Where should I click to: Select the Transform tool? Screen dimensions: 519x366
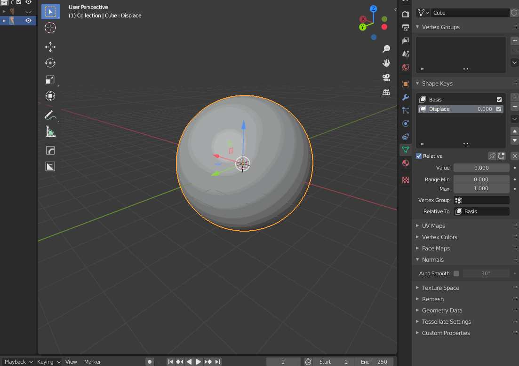click(50, 96)
